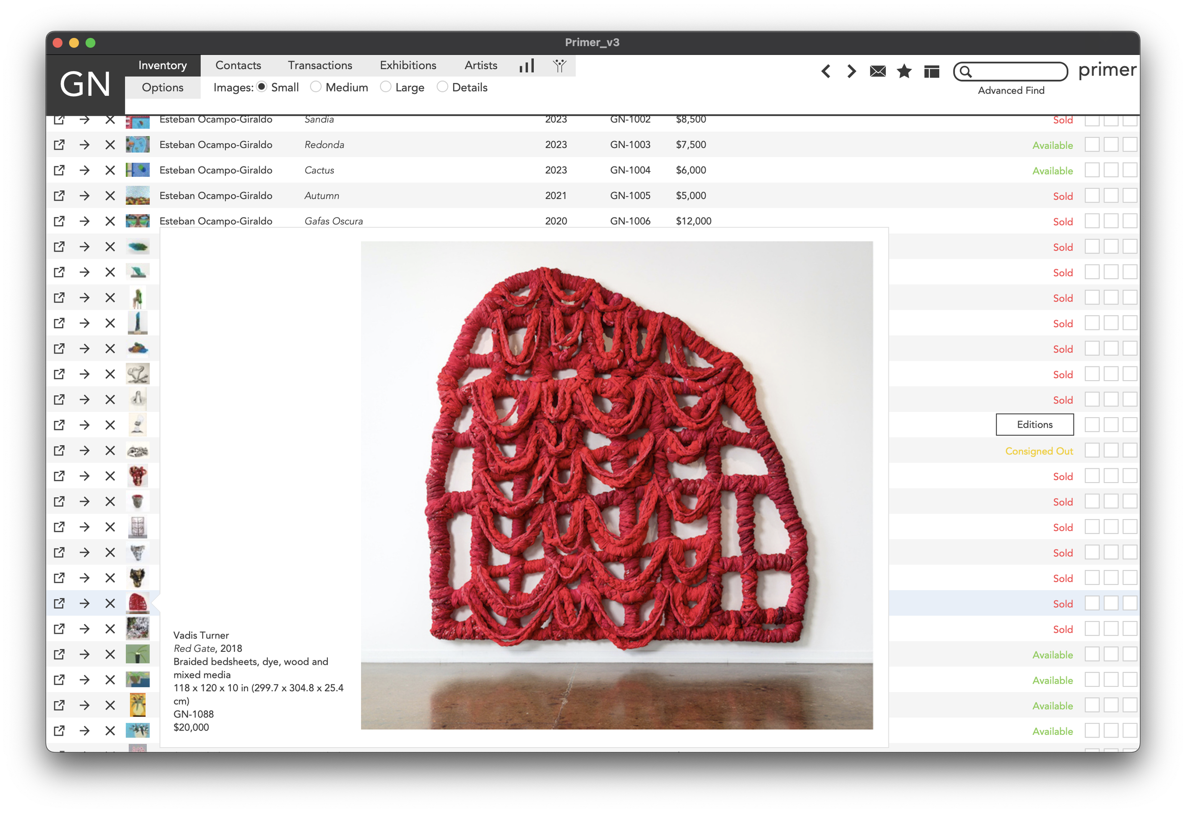Select Small images radio button
This screenshot has height=813, width=1186.
point(262,87)
